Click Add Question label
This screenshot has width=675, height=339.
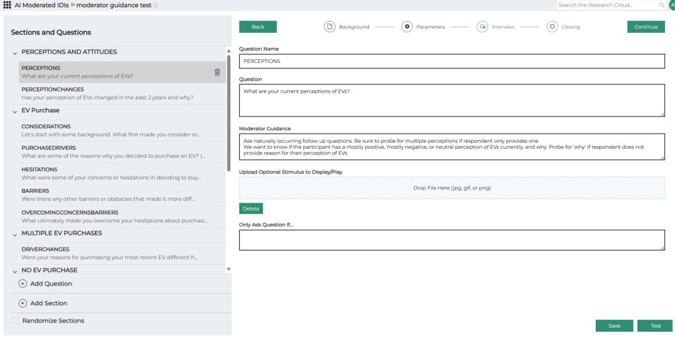[x=51, y=284]
